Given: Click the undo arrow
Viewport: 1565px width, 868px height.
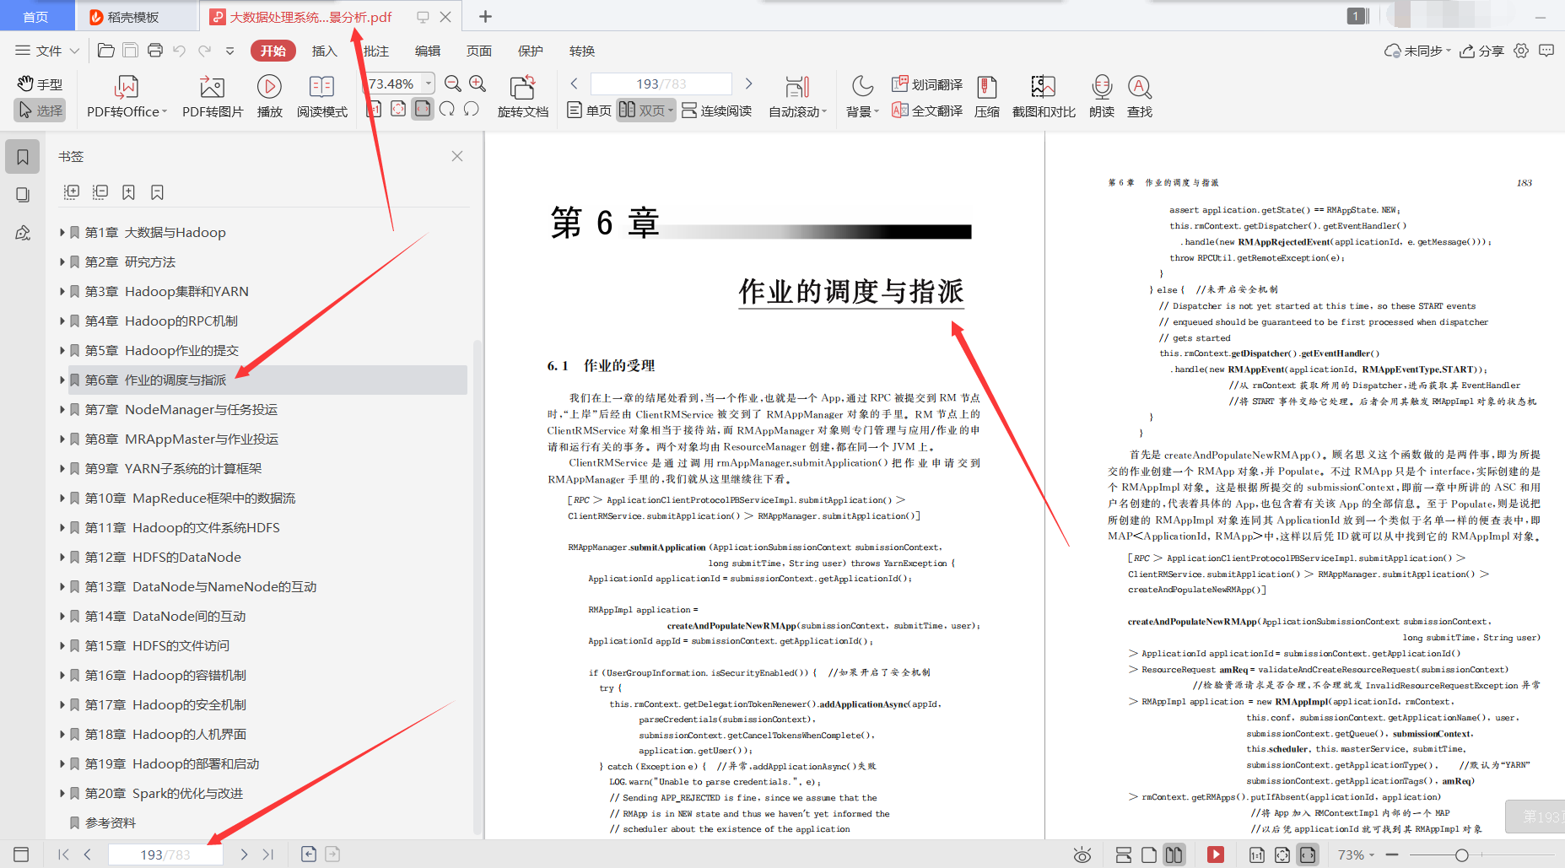Looking at the screenshot, I should [179, 51].
